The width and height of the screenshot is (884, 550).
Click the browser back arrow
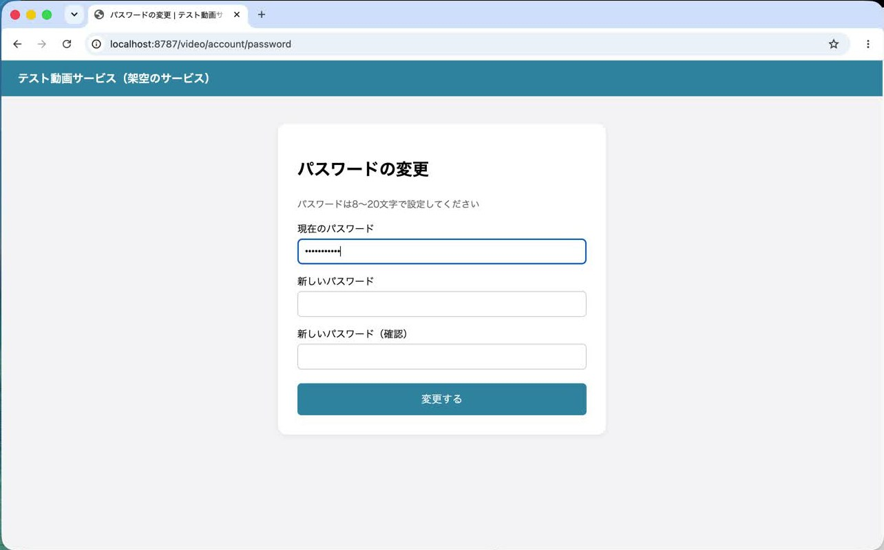pyautogui.click(x=17, y=44)
